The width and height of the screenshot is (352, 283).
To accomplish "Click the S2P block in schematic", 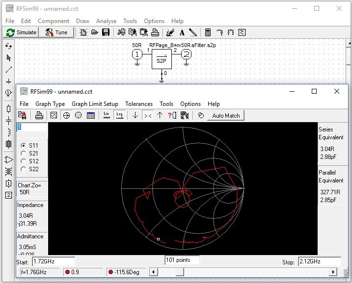I will [x=162, y=59].
